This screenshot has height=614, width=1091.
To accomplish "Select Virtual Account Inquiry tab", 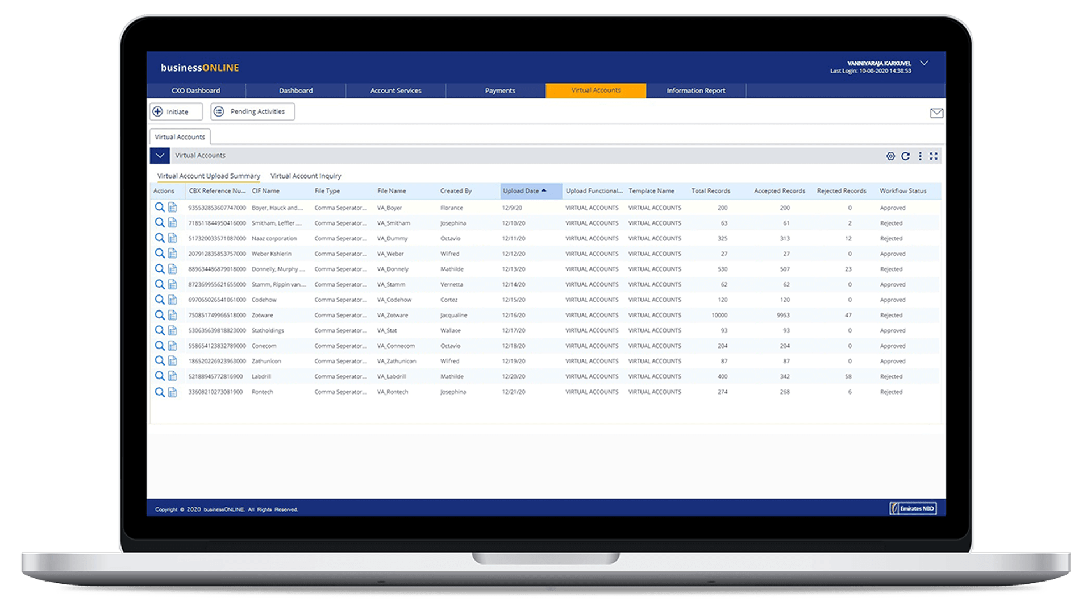I will pos(306,176).
